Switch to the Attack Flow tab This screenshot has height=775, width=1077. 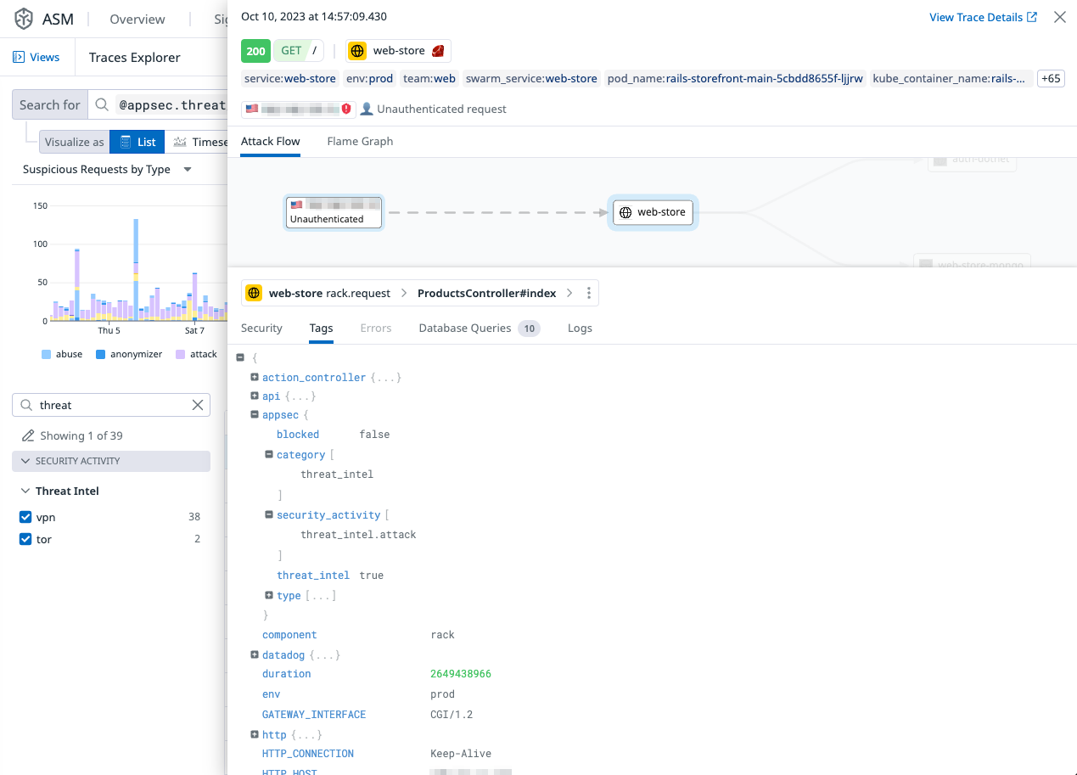click(x=271, y=141)
